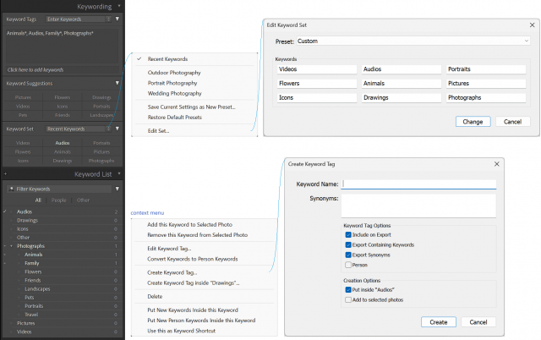Viewport: 541px width, 340px height.
Task: Collapse the Keywording panel header triangle
Action: click(117, 7)
